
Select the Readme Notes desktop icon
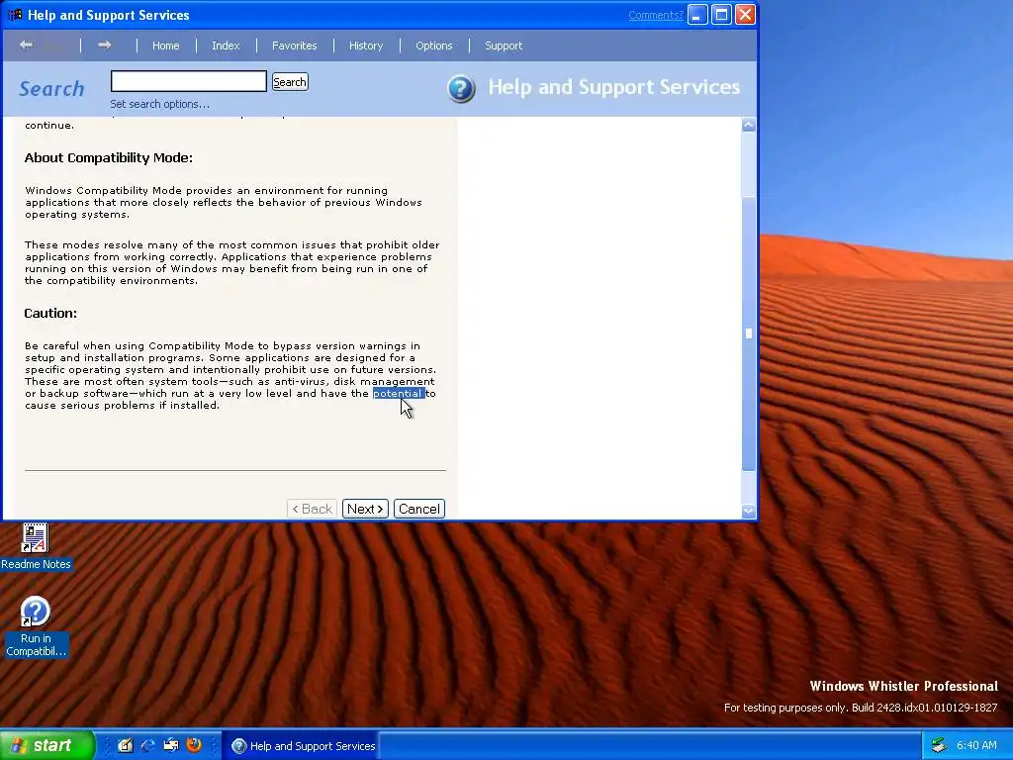click(36, 547)
